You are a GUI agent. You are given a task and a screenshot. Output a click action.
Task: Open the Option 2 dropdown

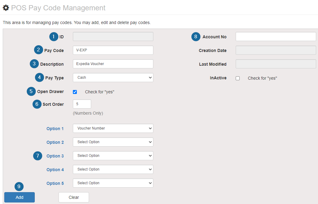click(113, 142)
